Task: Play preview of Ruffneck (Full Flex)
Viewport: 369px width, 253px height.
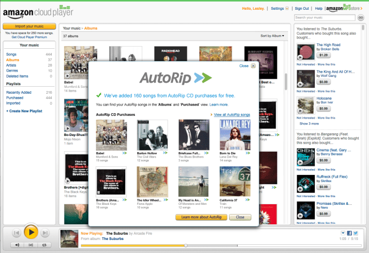Action: point(300,189)
